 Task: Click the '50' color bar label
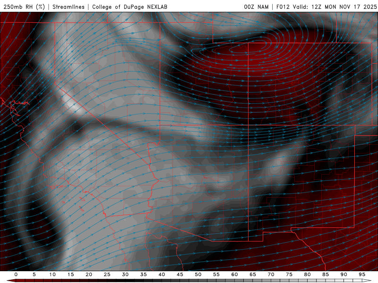pos(198,275)
